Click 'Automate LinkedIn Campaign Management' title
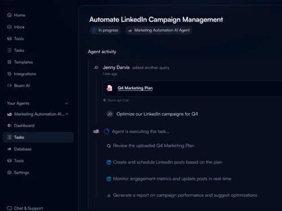This screenshot has height=211, width=282. pos(156,20)
